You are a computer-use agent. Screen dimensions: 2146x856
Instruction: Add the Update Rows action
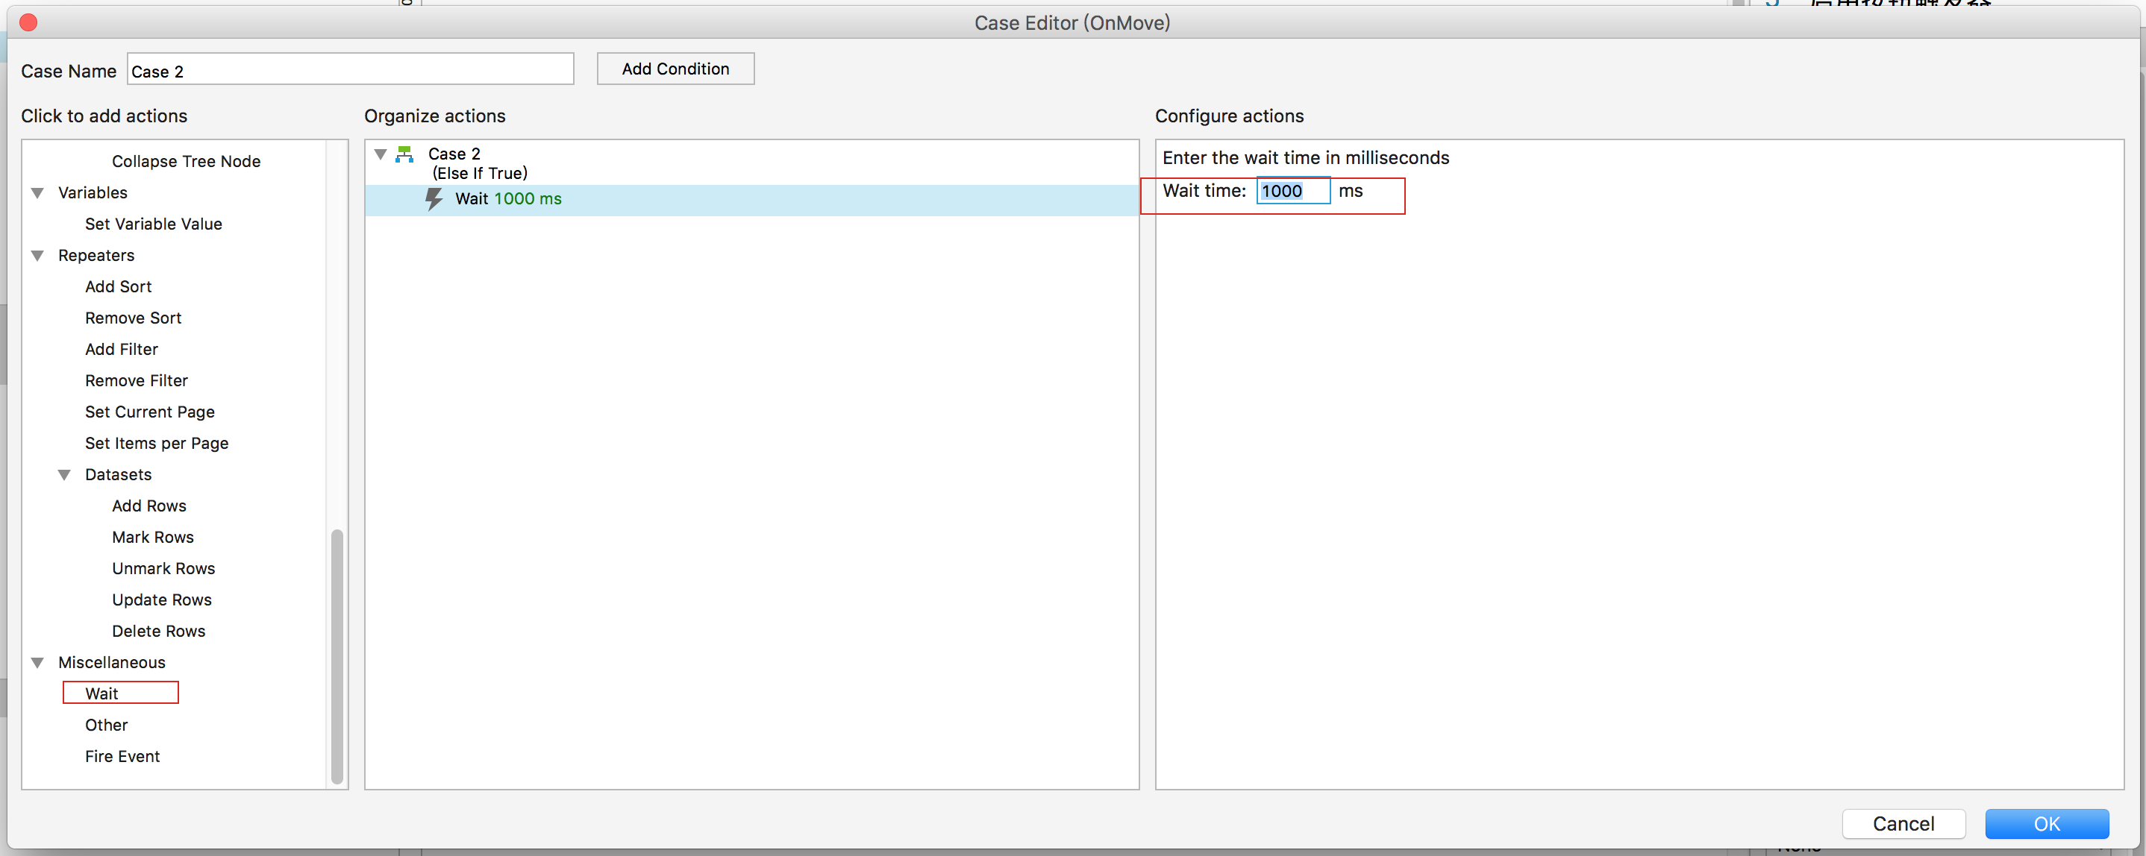pos(163,600)
